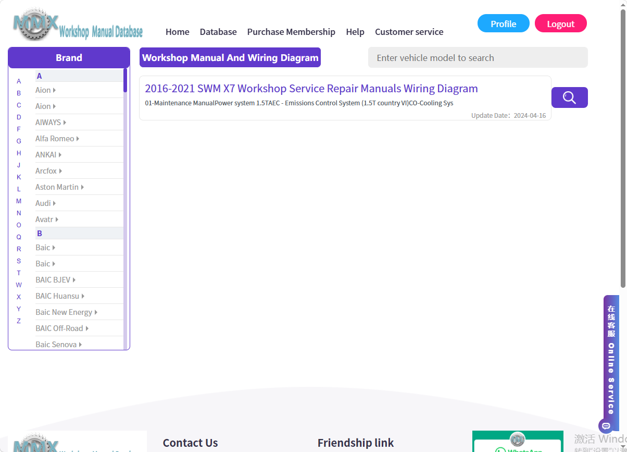Click the magnifier search button
The width and height of the screenshot is (627, 452).
(569, 97)
